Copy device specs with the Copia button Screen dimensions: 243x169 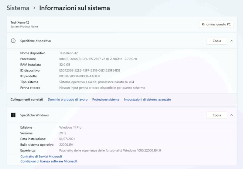(217, 41)
